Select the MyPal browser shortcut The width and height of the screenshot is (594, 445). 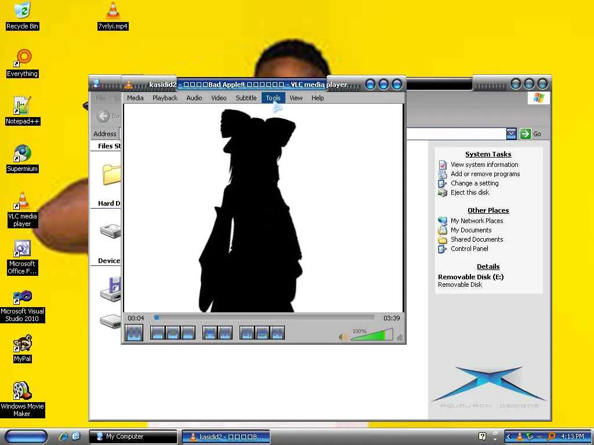point(23,348)
